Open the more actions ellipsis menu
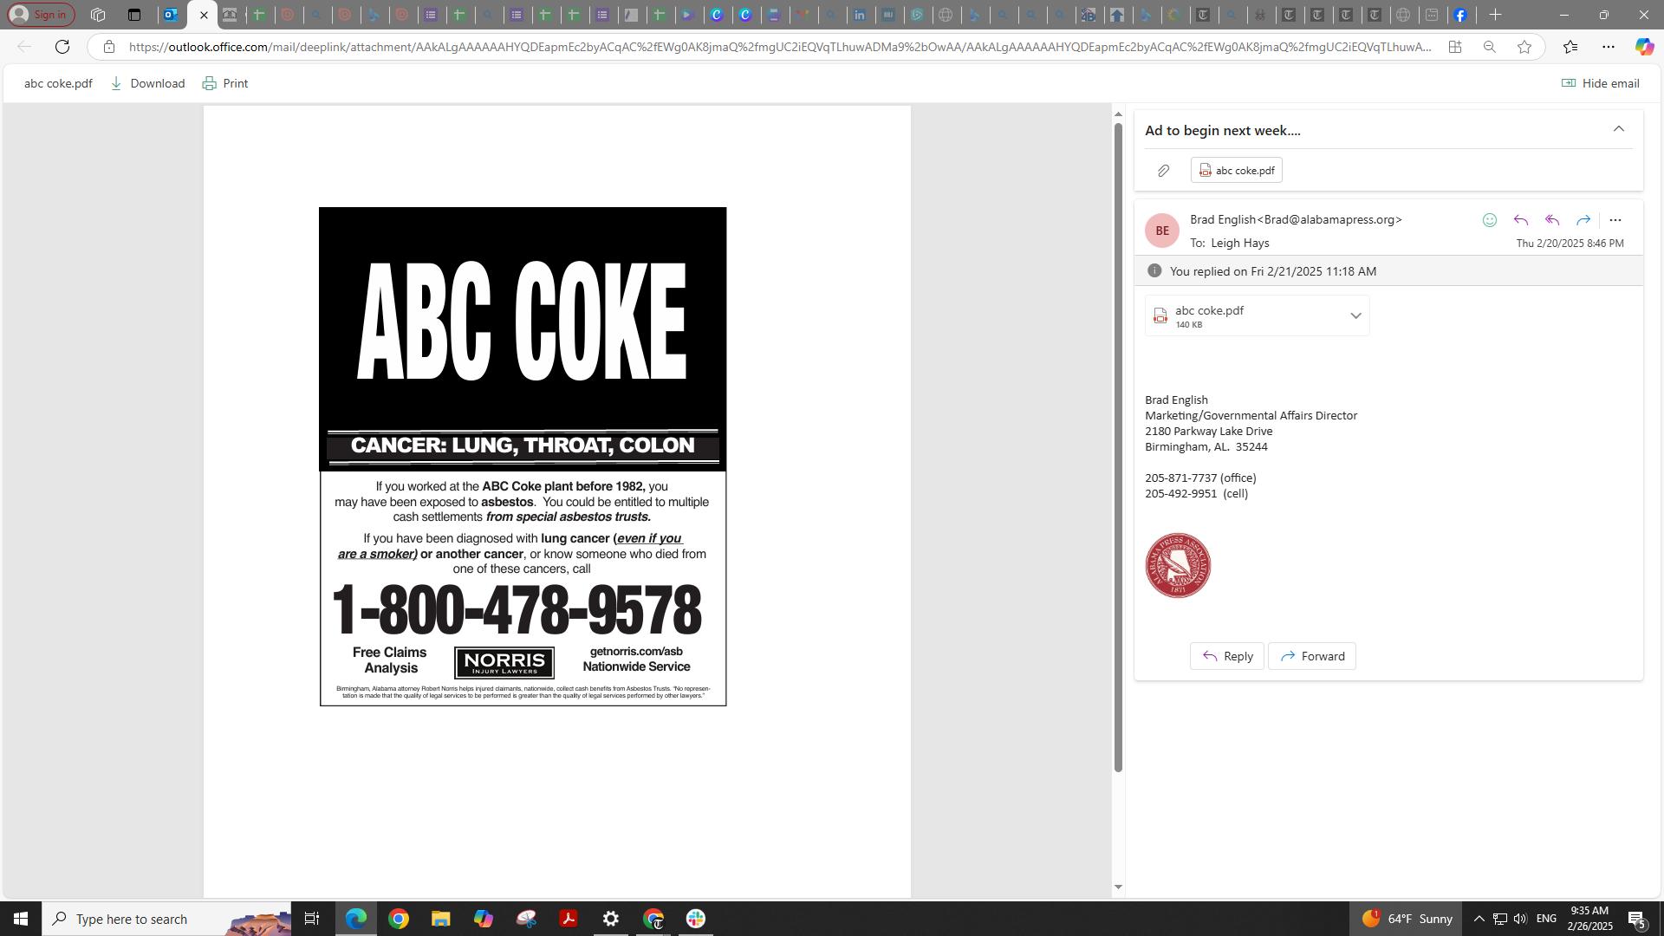Image resolution: width=1664 pixels, height=936 pixels. point(1615,220)
